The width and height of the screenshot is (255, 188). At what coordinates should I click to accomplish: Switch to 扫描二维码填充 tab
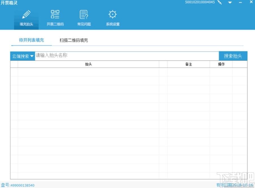click(x=74, y=40)
